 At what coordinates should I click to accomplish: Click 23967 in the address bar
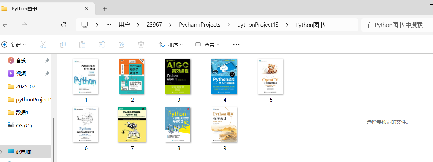pyautogui.click(x=154, y=25)
